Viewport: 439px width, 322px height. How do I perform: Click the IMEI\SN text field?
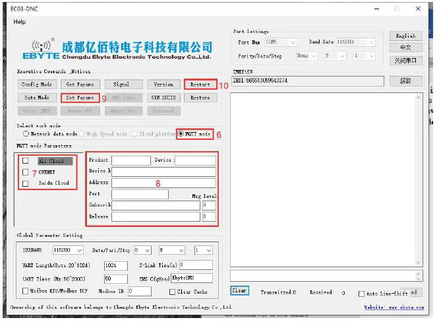[x=308, y=80]
